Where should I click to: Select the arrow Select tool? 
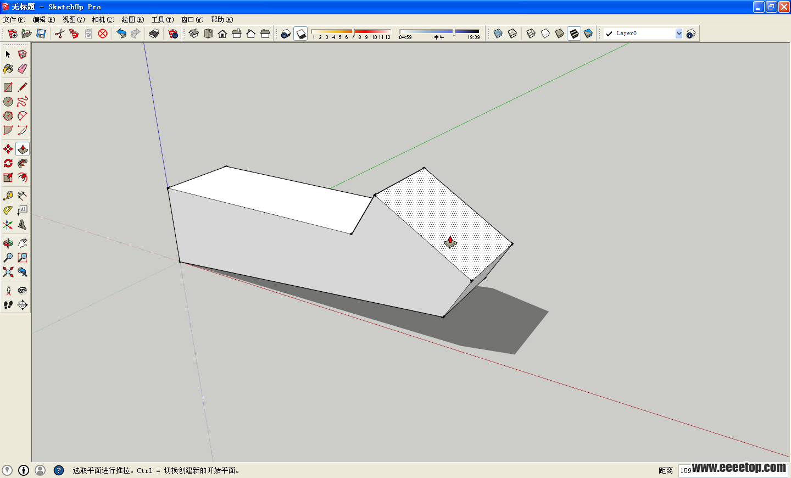[8, 54]
